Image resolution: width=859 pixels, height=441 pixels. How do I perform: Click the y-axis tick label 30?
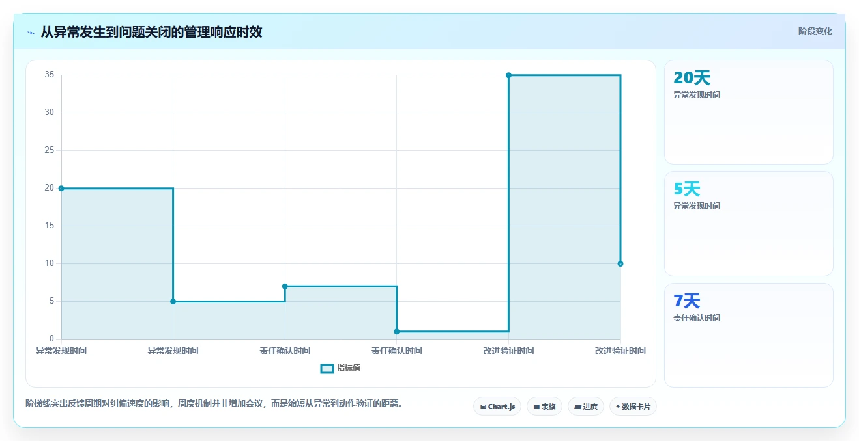pos(50,113)
